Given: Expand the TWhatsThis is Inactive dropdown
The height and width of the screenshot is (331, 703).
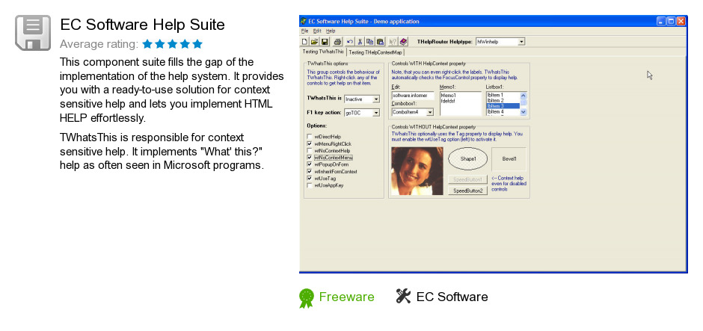Looking at the screenshot, I should click(x=375, y=99).
